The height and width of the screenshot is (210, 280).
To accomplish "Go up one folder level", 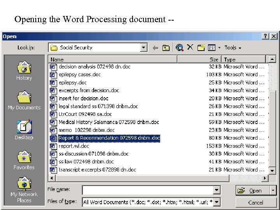I will click(x=166, y=48).
